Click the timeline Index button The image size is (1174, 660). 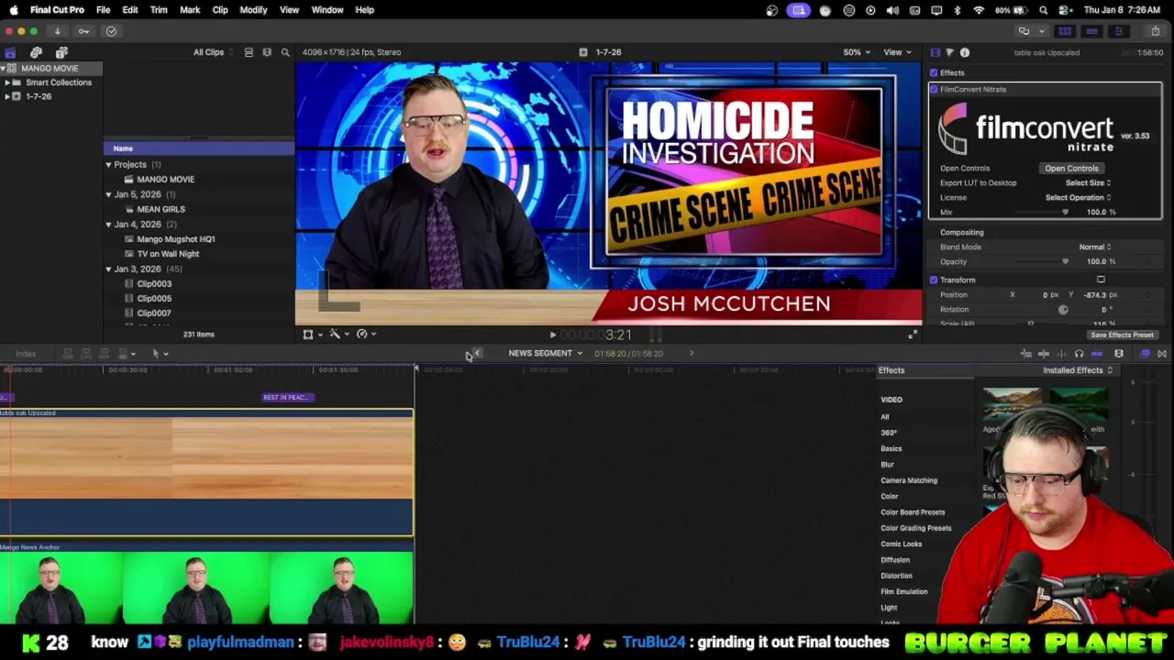pyautogui.click(x=26, y=354)
